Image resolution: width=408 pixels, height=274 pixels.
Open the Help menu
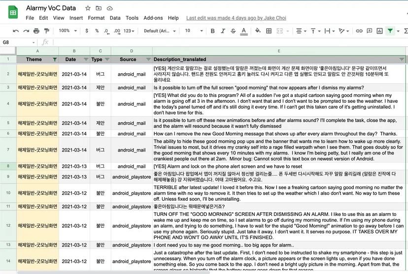coord(173,18)
